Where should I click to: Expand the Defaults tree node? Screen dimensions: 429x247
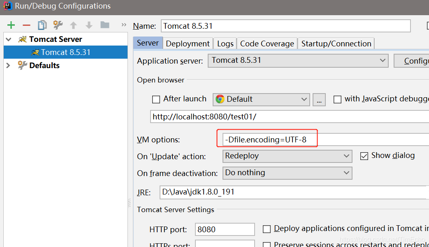pyautogui.click(x=8, y=66)
